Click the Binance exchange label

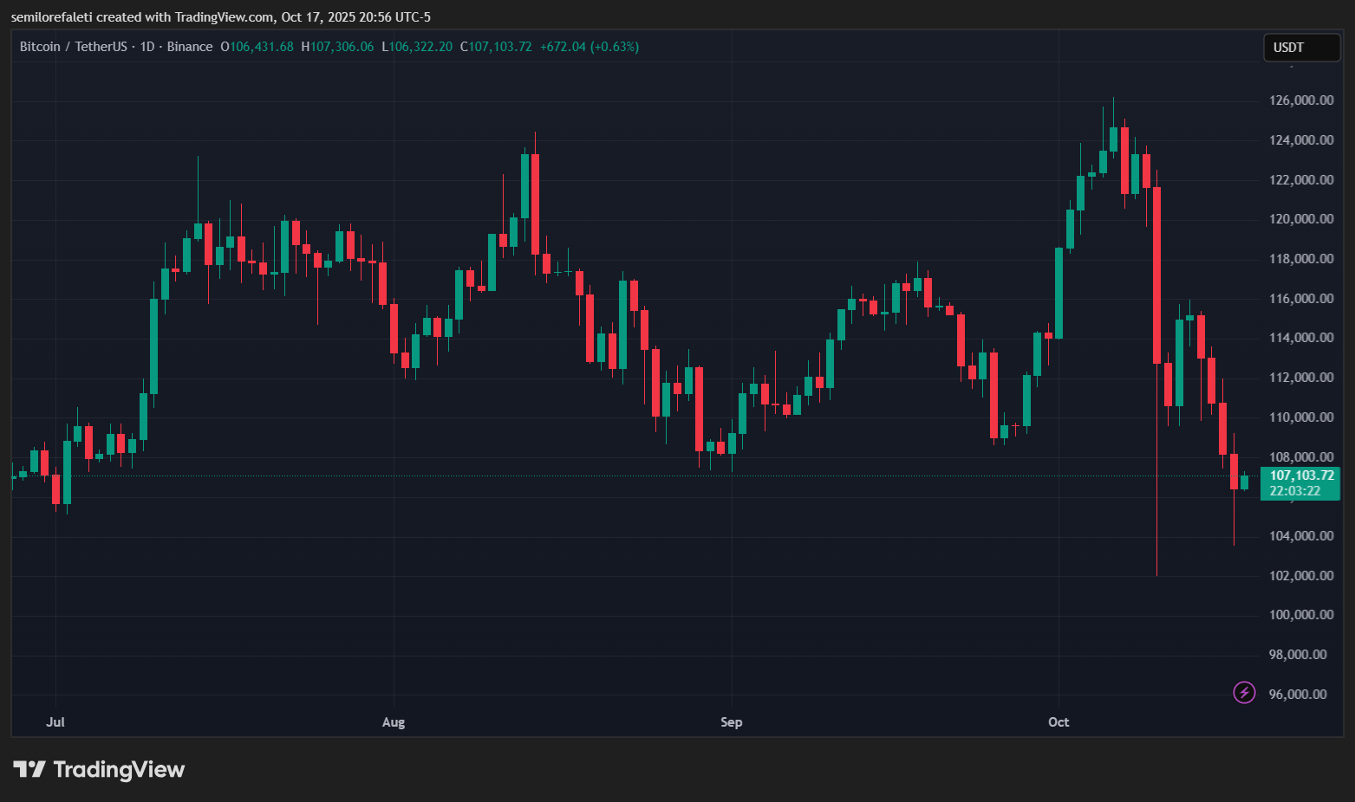tap(190, 47)
